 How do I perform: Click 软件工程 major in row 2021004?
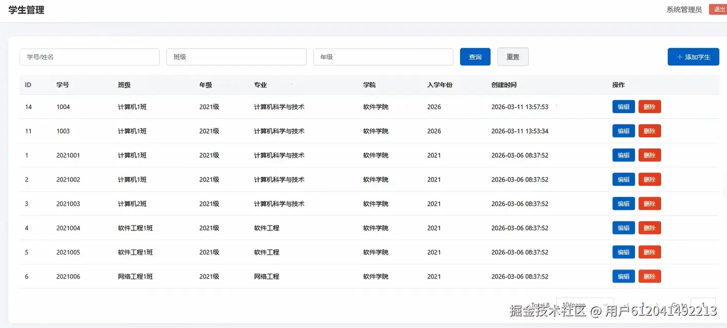(x=266, y=228)
